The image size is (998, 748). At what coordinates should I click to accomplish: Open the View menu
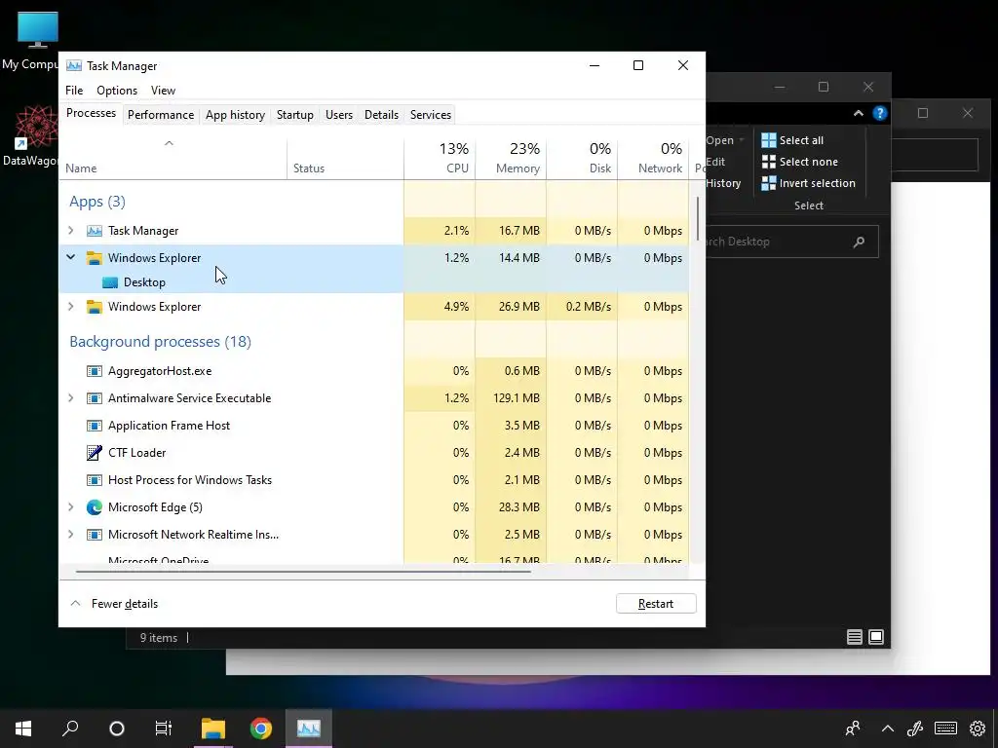click(x=163, y=91)
